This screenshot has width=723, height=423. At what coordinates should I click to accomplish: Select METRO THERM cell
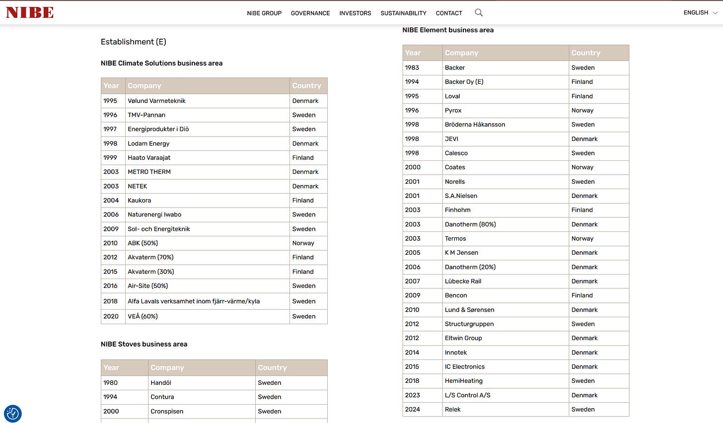[x=207, y=172]
